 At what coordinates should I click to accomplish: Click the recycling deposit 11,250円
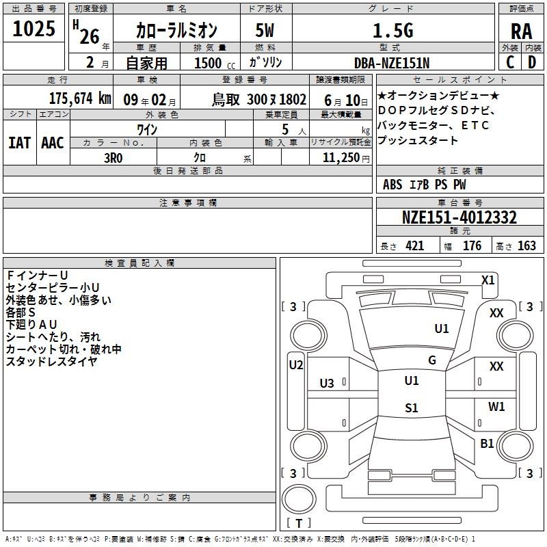pyautogui.click(x=341, y=157)
